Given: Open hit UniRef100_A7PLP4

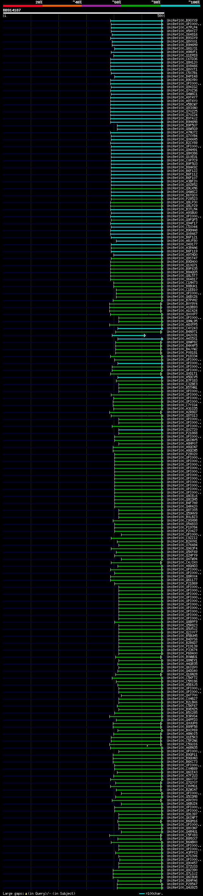Looking at the screenshot, I should [182, 27].
